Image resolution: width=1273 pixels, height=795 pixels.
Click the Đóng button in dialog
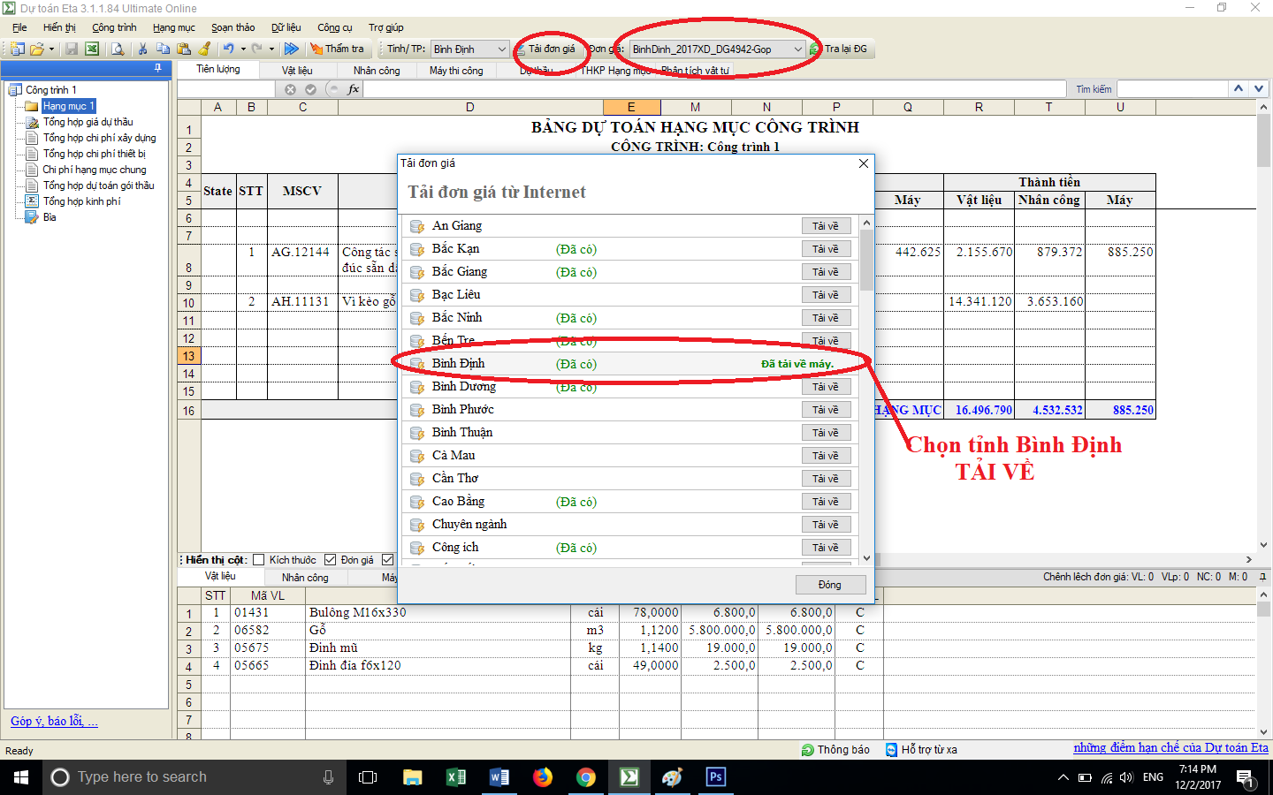pos(829,585)
